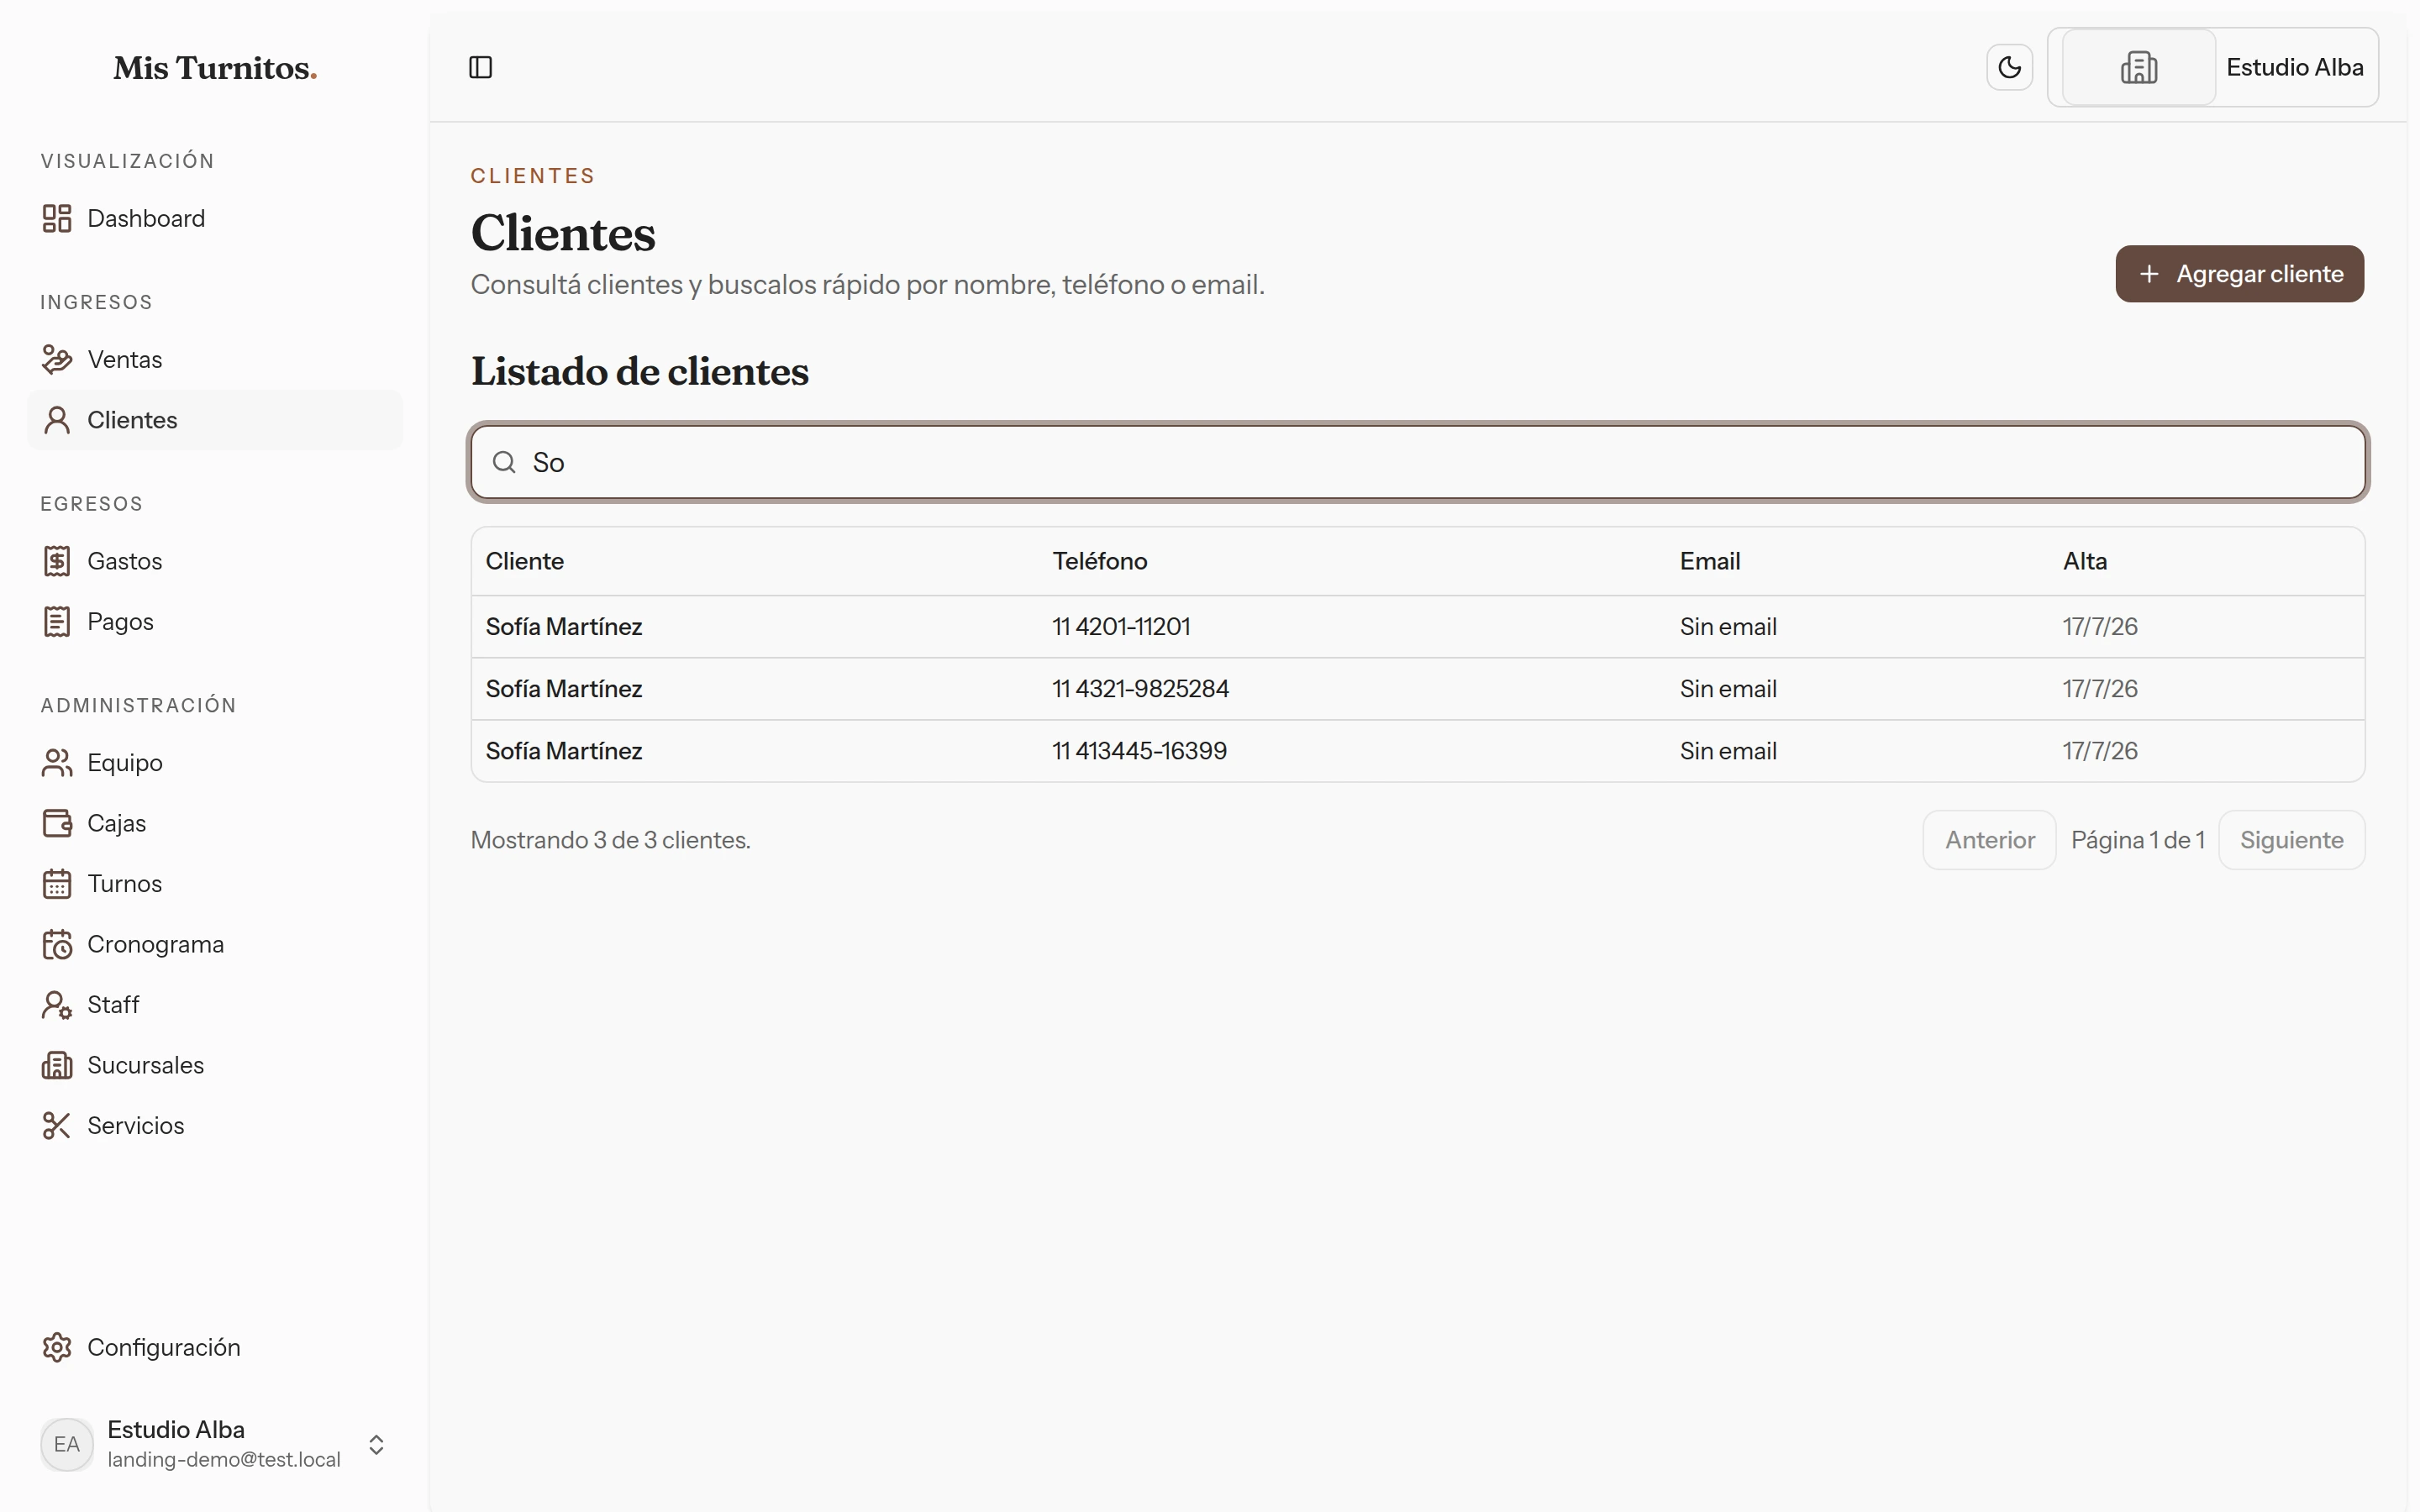
Task: Click the Siguiente pagination button
Action: 2291,840
